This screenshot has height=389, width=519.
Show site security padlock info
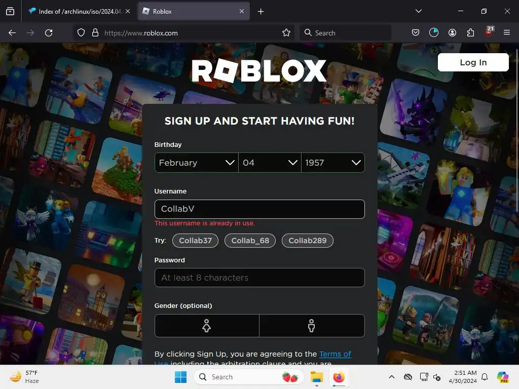pyautogui.click(x=95, y=33)
